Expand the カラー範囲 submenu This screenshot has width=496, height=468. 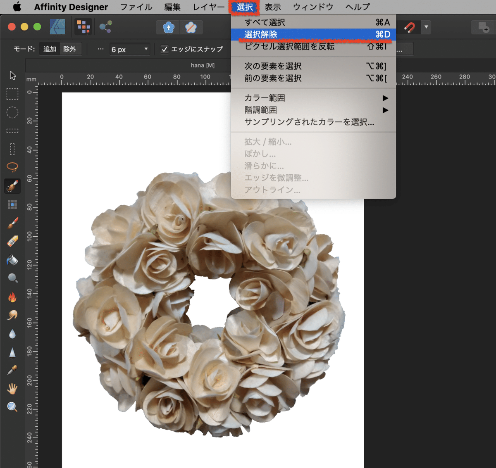coord(313,98)
